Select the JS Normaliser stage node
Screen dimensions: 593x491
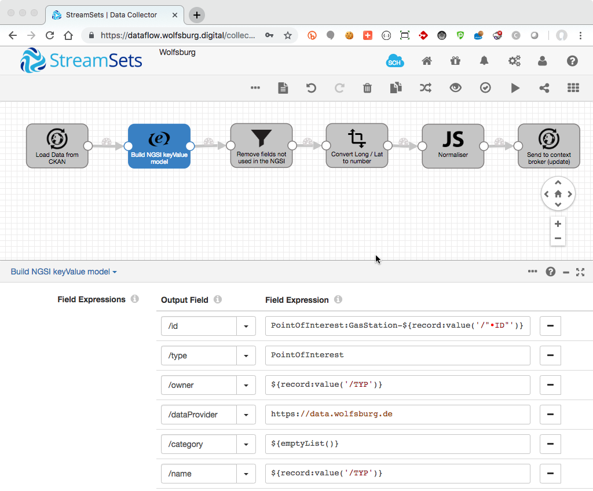pyautogui.click(x=453, y=146)
